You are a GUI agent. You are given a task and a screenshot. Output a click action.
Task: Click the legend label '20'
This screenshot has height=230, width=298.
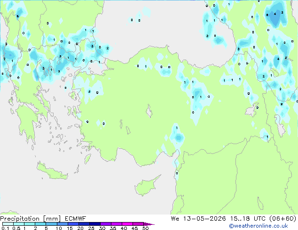pos(80,228)
